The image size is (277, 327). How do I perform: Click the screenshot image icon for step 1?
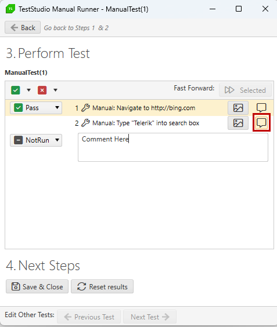(238, 108)
